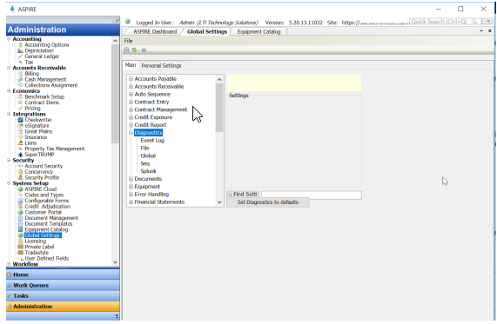
Task: Open the Work Queues navigation pane
Action: coord(63,286)
